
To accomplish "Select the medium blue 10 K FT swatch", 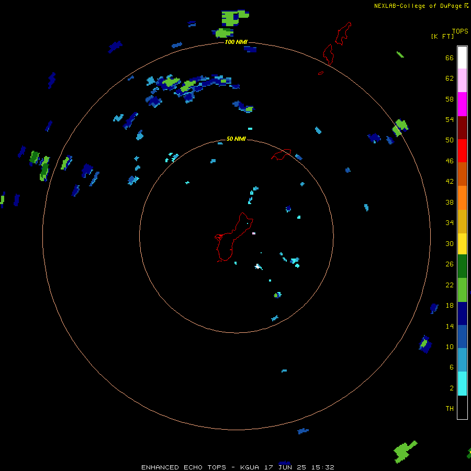I will coord(462,337).
